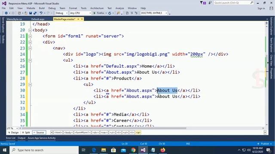Click the volume icon in system tray

249,150
